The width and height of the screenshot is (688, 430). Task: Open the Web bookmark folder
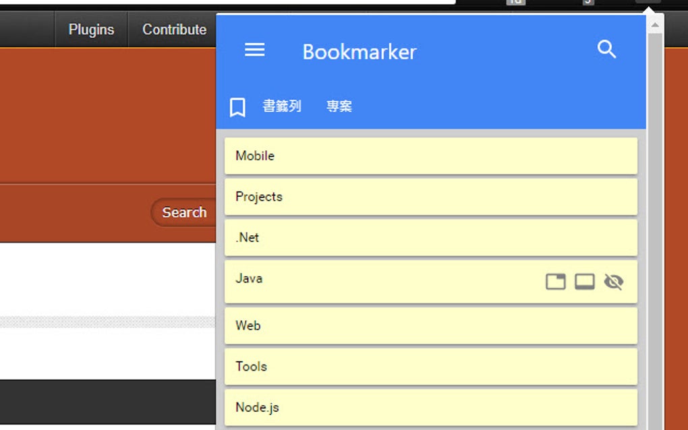pyautogui.click(x=430, y=326)
